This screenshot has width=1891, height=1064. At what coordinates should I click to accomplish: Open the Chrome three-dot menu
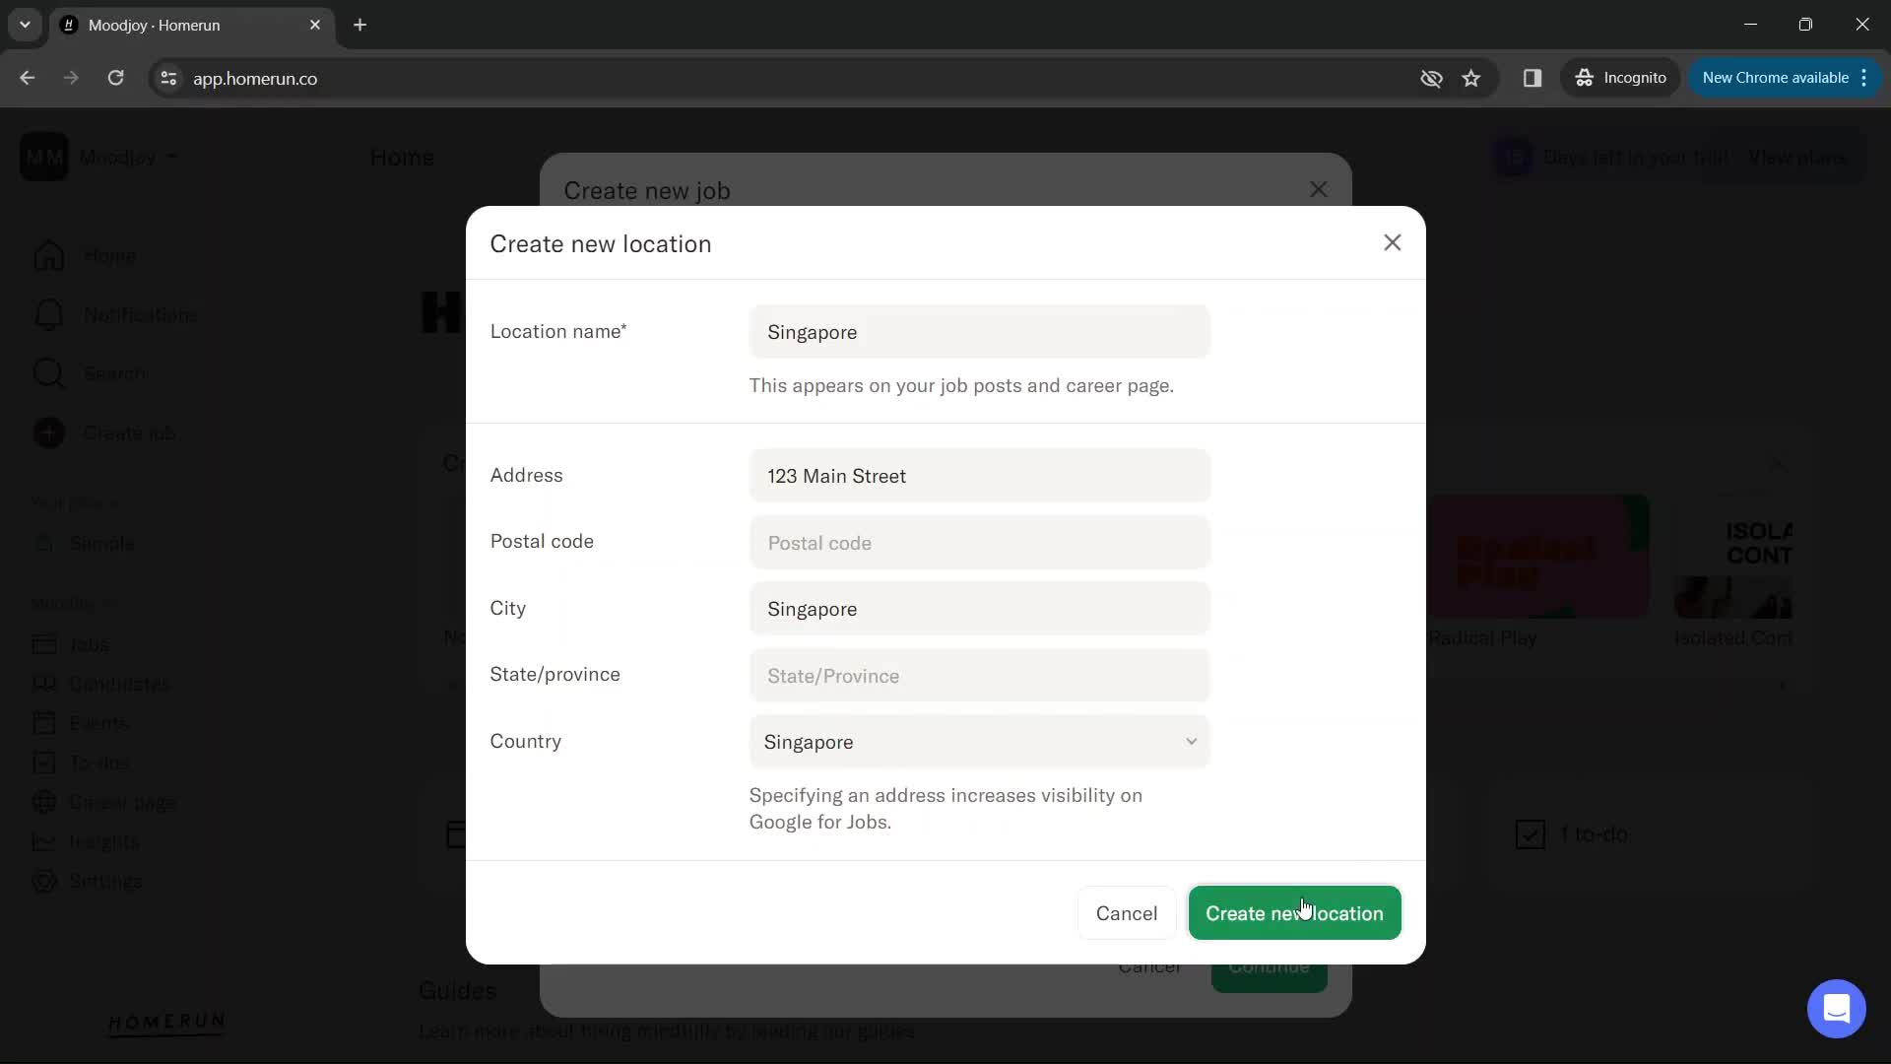[1864, 78]
